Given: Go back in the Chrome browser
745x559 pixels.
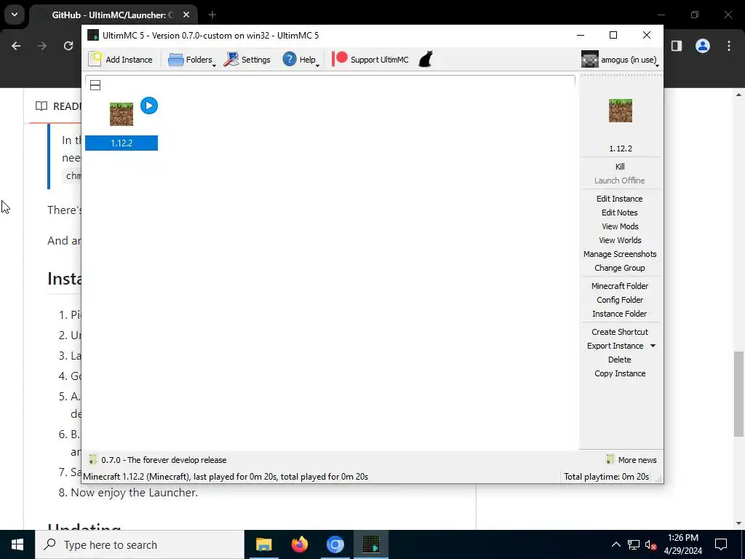Looking at the screenshot, I should (16, 46).
